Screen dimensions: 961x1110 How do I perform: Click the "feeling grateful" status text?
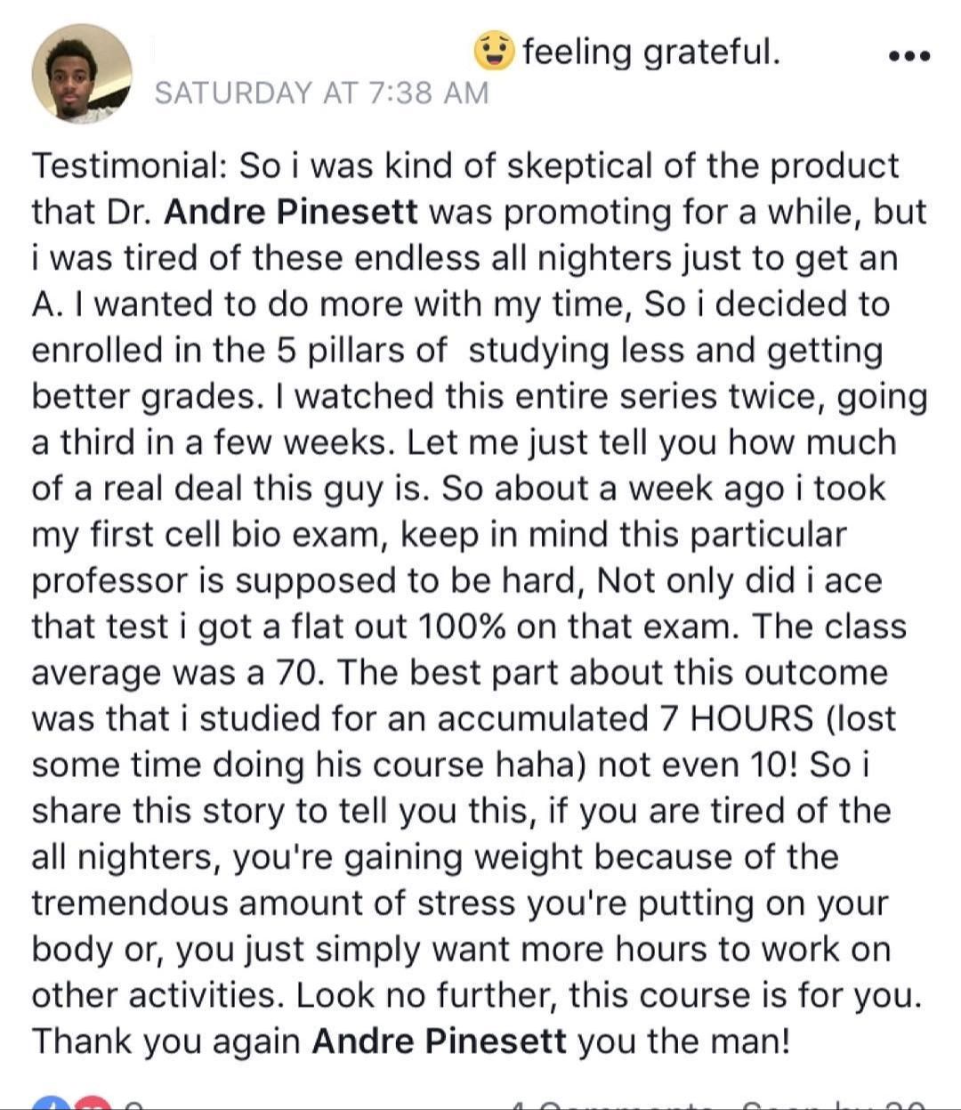[x=651, y=52]
